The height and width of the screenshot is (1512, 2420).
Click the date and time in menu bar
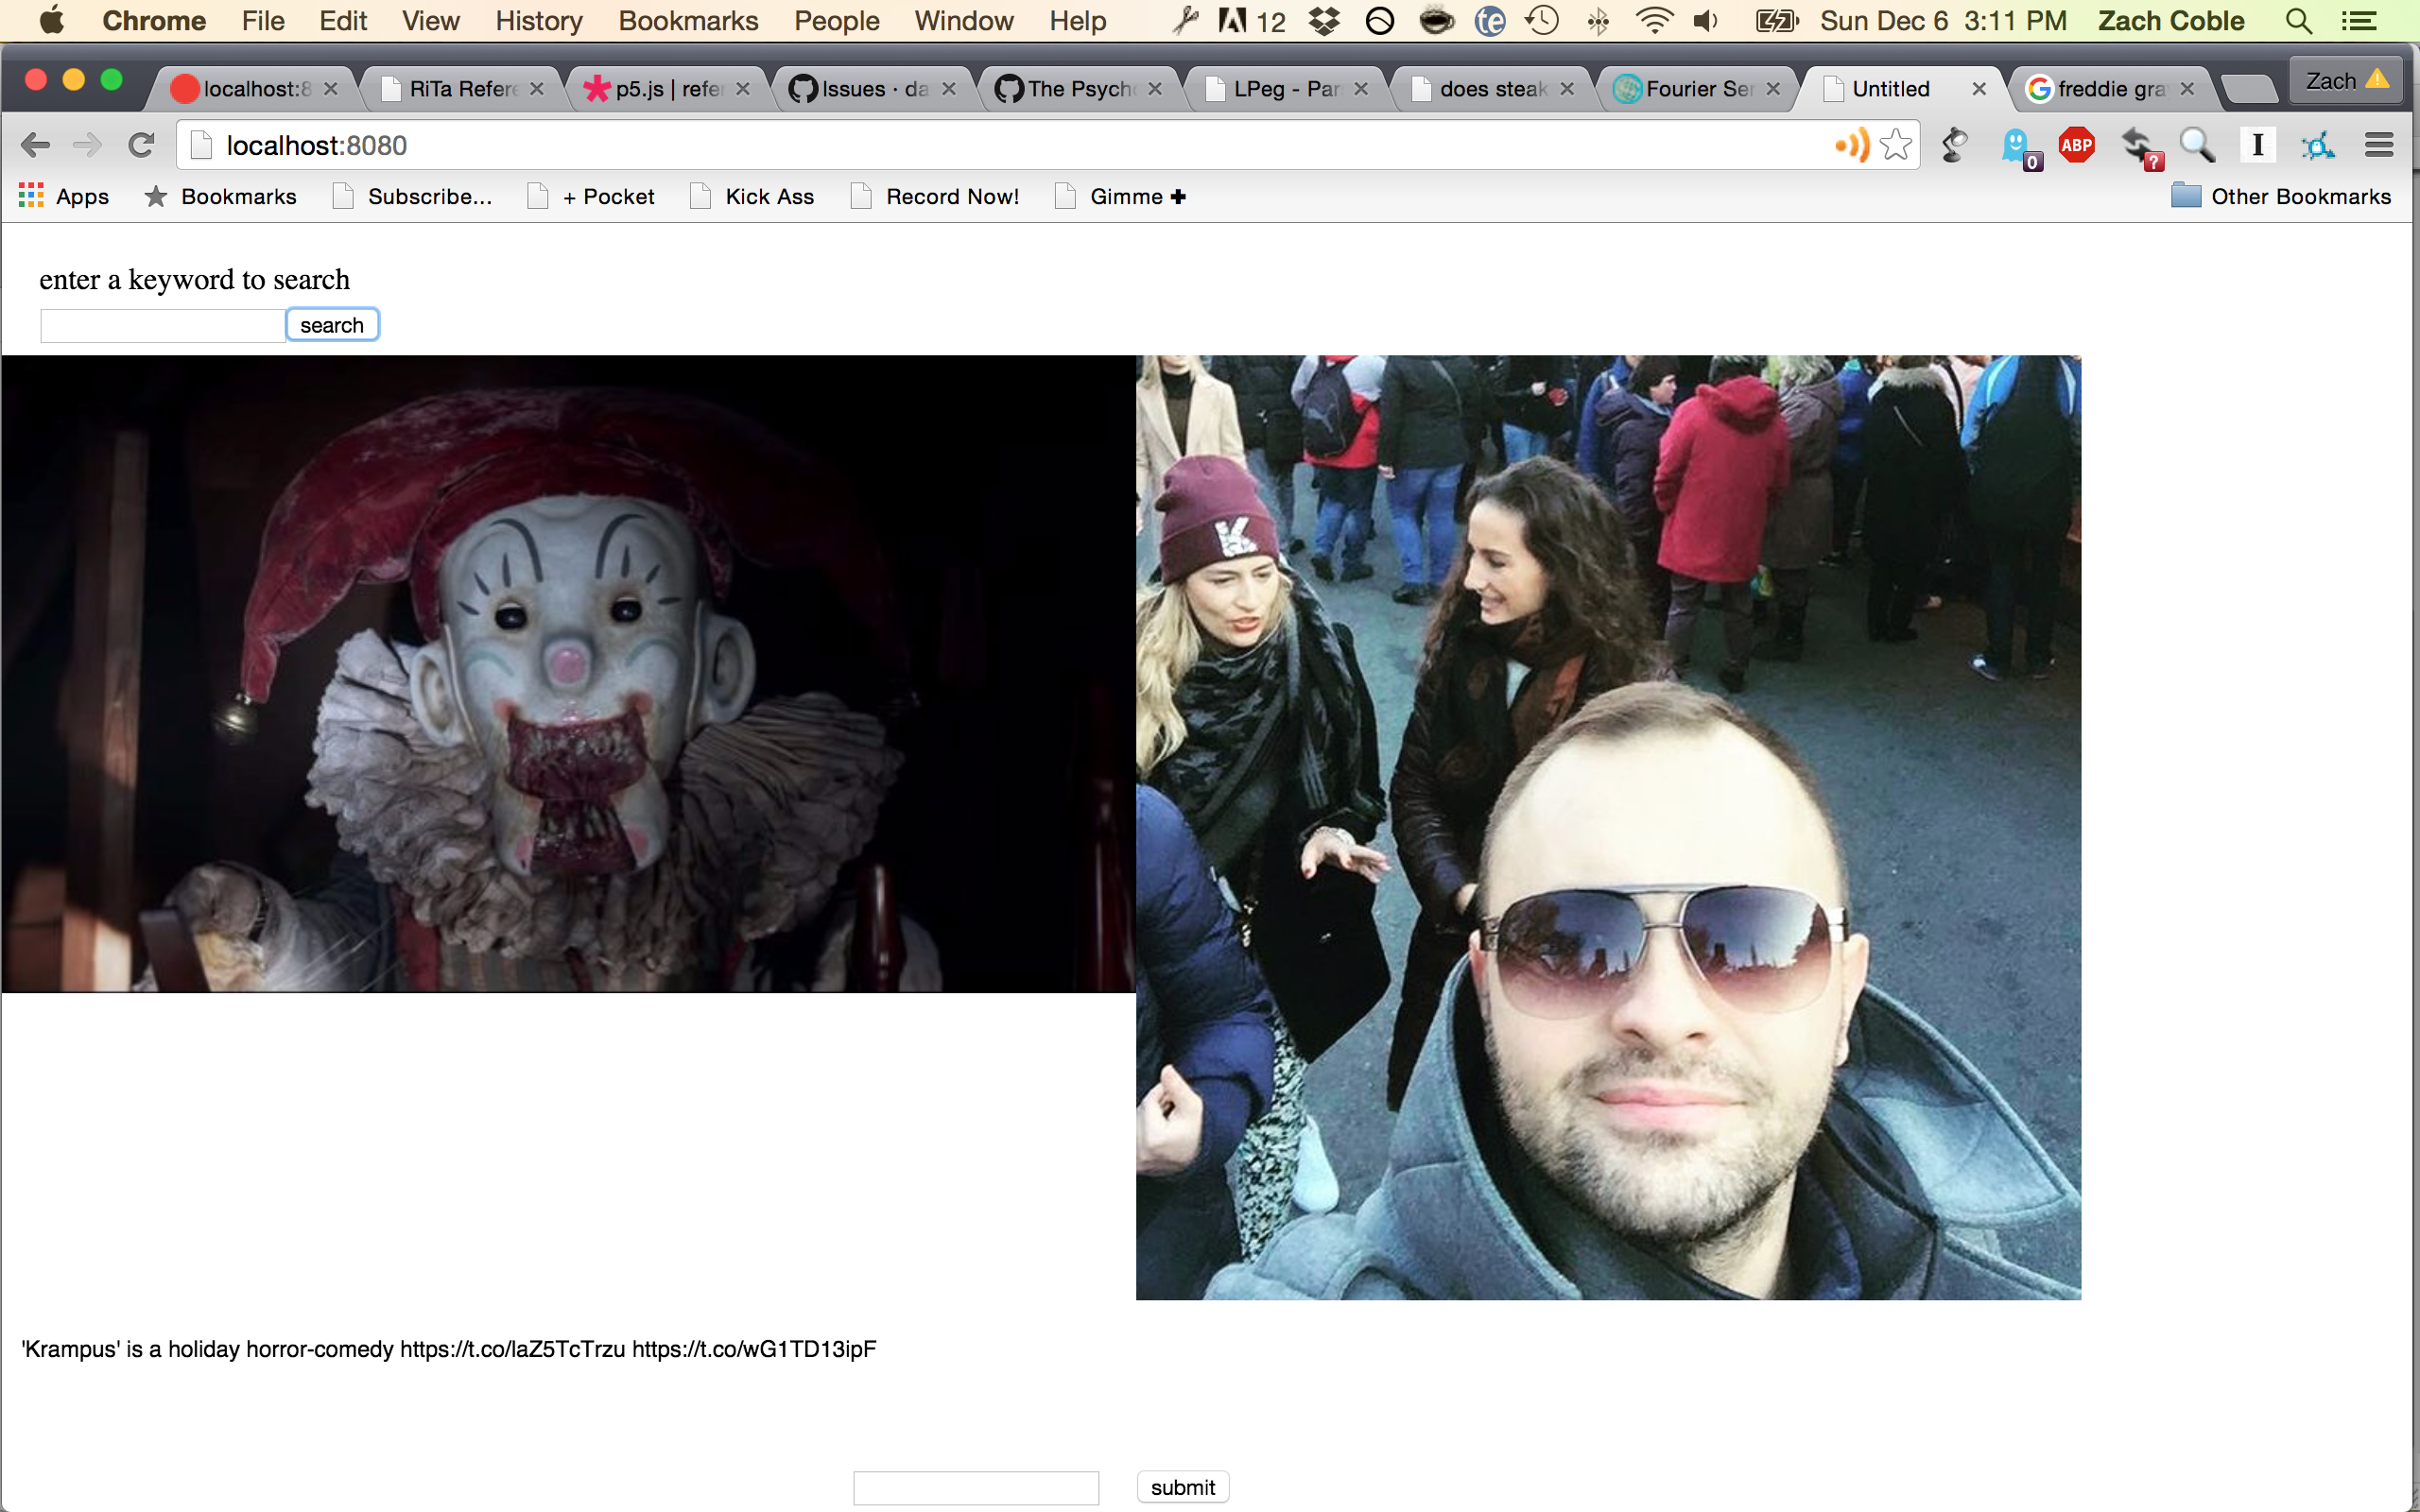click(x=1942, y=21)
